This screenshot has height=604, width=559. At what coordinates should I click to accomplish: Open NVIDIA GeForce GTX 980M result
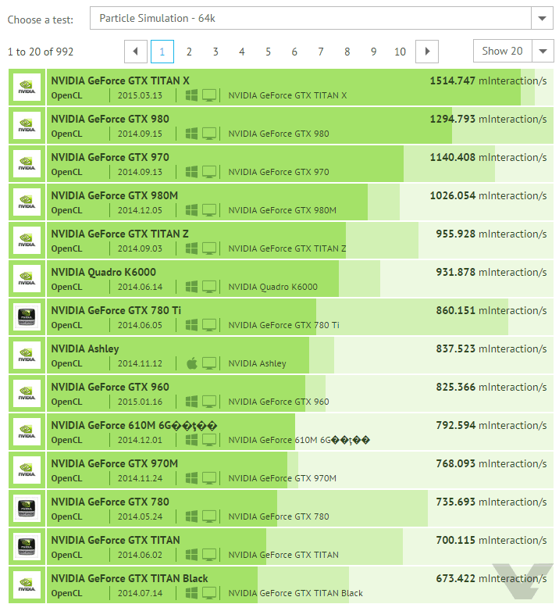[x=114, y=195]
